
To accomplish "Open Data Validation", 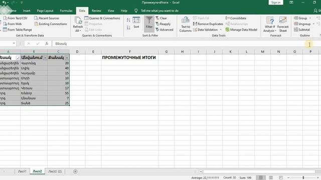I will 205,29.
